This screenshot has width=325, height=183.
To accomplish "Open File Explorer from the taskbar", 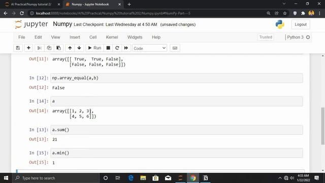I will 143,178.
